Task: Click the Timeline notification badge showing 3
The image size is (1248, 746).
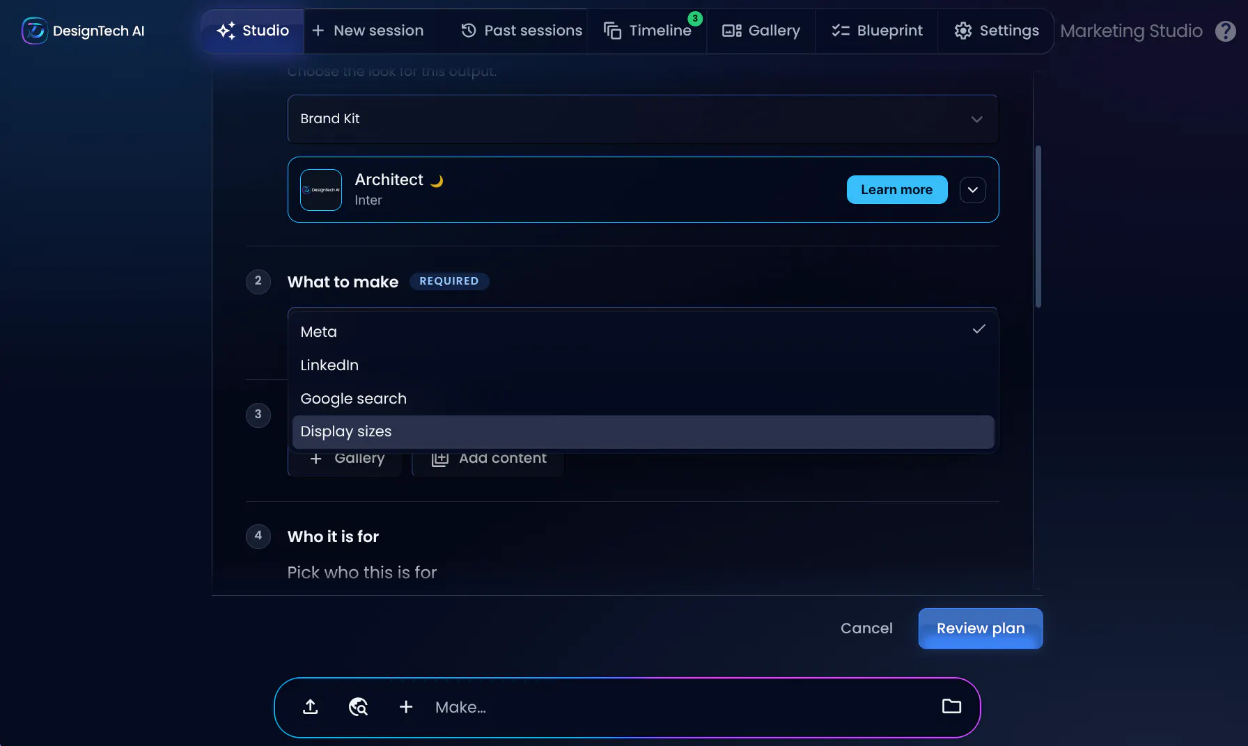Action: [695, 19]
